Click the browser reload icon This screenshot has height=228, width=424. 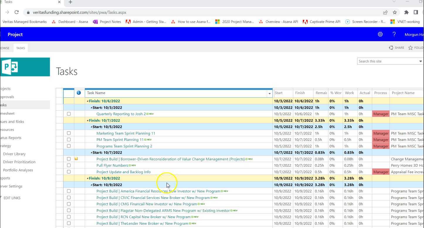tap(17, 12)
